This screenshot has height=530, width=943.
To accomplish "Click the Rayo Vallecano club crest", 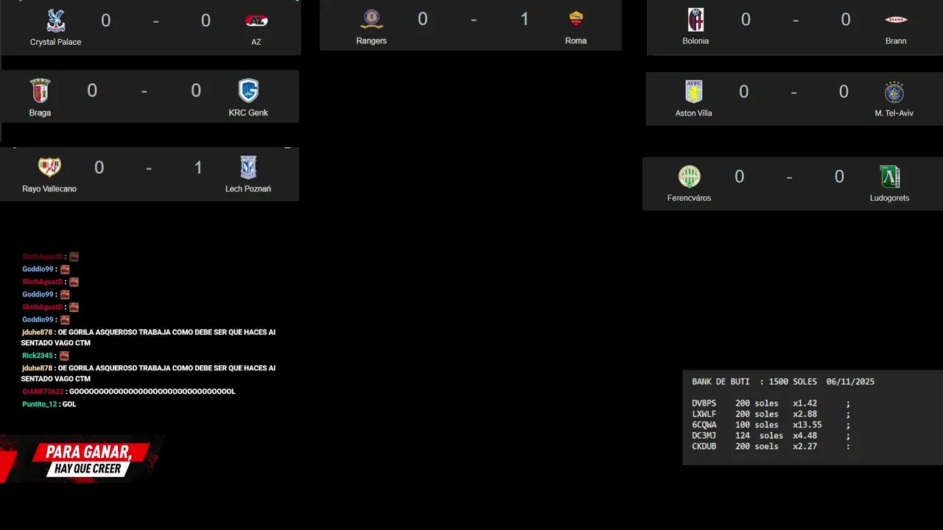I will point(49,167).
